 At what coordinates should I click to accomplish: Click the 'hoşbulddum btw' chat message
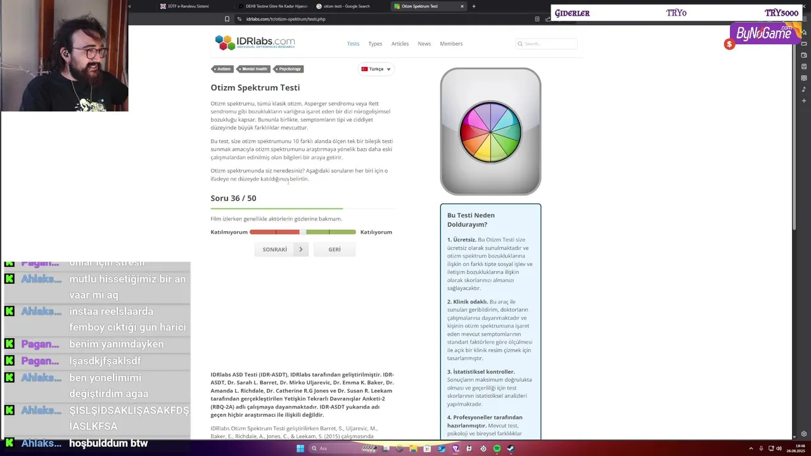(108, 443)
